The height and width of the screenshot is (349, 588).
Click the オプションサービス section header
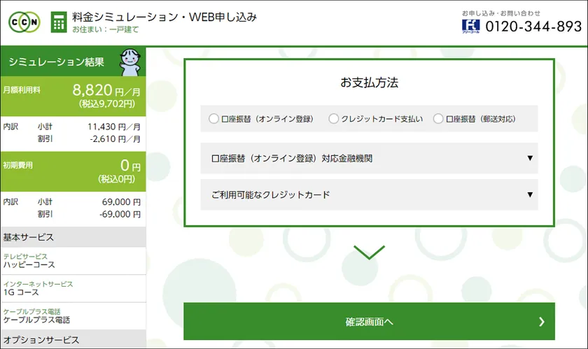73,340
